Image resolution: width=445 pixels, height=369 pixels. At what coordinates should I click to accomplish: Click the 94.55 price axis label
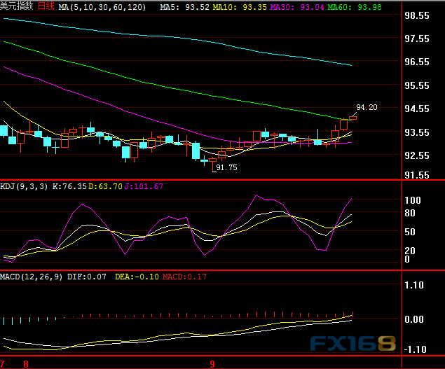[417, 109]
